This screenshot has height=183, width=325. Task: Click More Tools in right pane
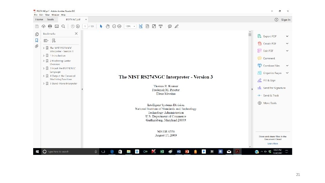[270, 103]
